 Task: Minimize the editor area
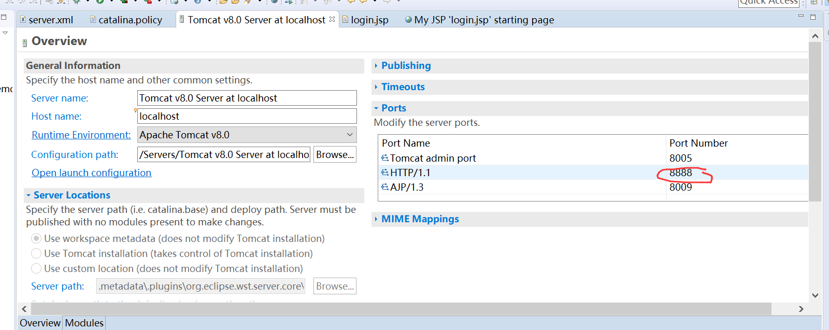coord(801,16)
